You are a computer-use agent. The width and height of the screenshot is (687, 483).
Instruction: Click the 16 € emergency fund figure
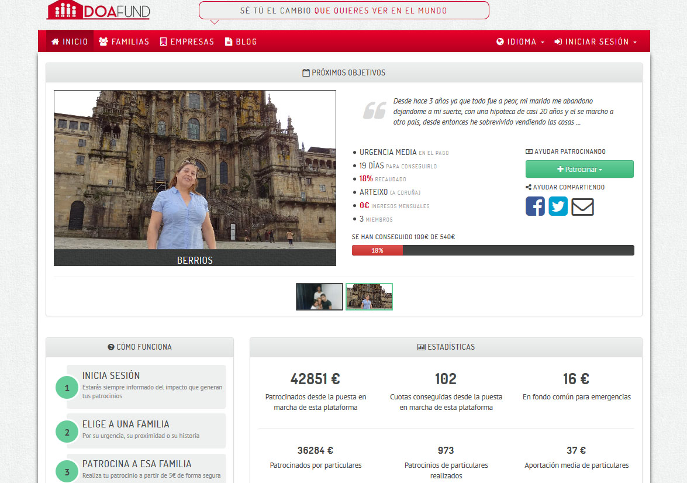576,379
